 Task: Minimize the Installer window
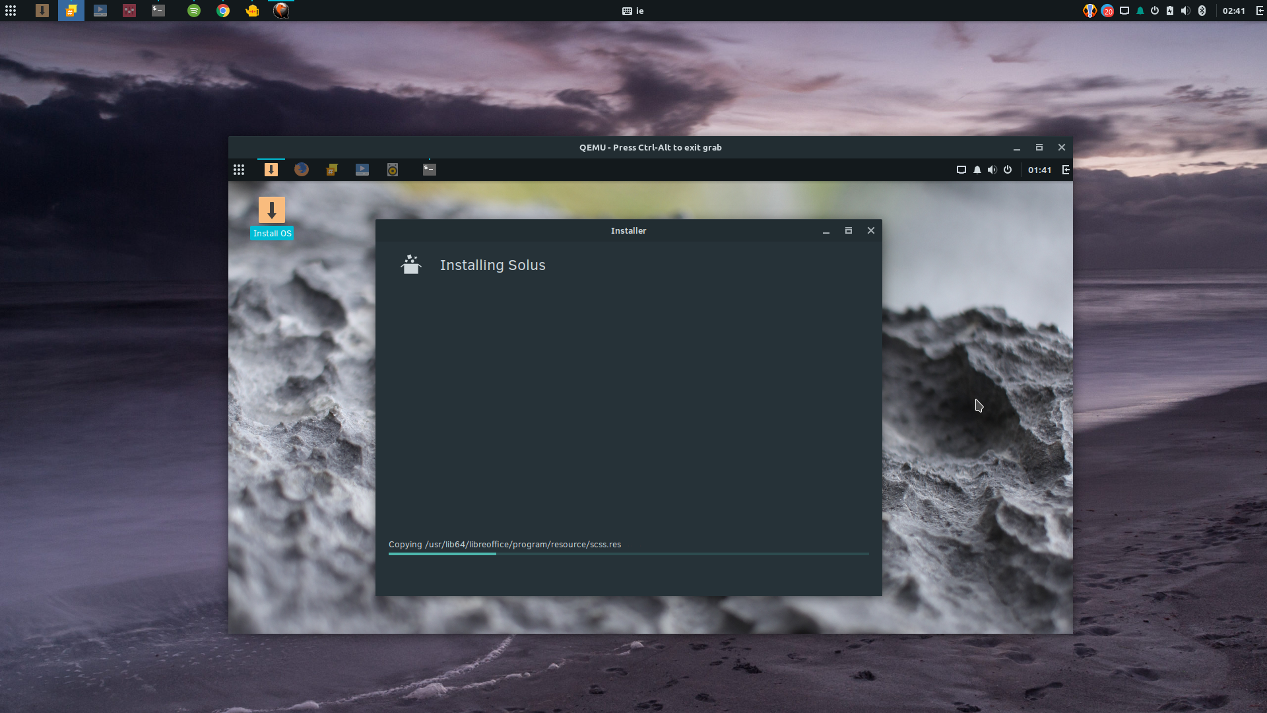(x=826, y=231)
